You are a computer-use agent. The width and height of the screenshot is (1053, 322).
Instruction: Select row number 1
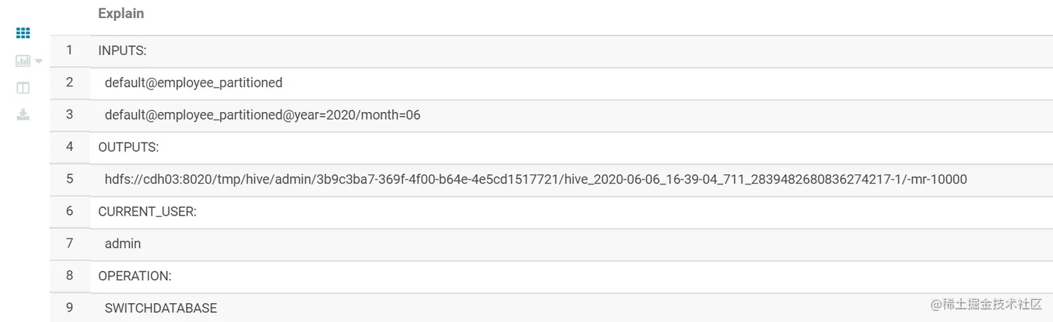point(70,50)
